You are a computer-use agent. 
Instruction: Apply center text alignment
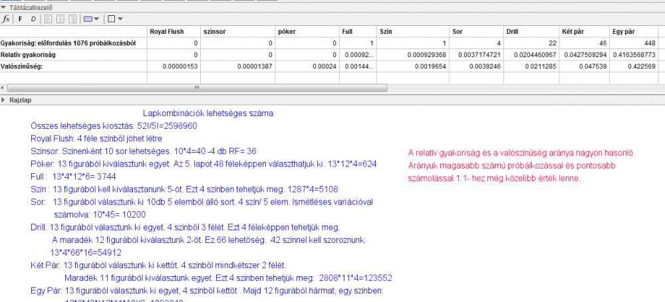click(x=61, y=19)
